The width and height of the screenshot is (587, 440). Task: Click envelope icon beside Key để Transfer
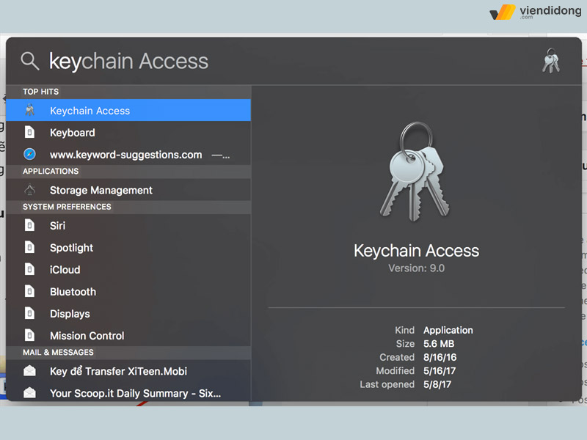pos(29,371)
